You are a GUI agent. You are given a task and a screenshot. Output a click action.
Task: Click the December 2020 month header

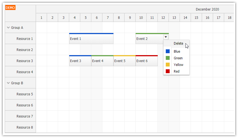point(207,9)
